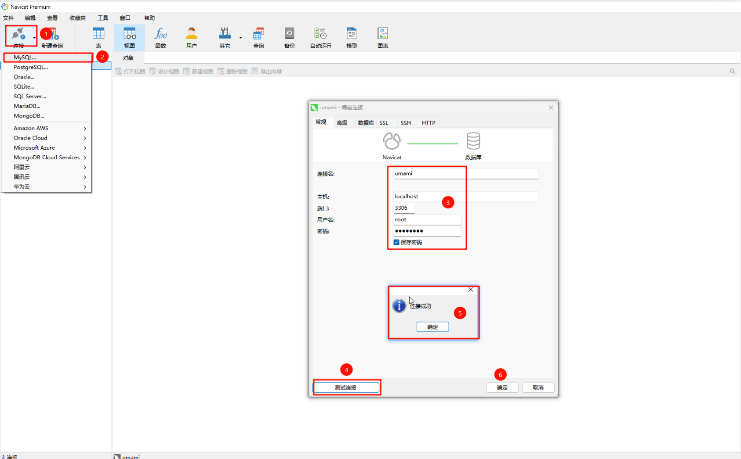Click the search magnifier in objects pane
This screenshot has width=741, height=459.
coord(732,71)
